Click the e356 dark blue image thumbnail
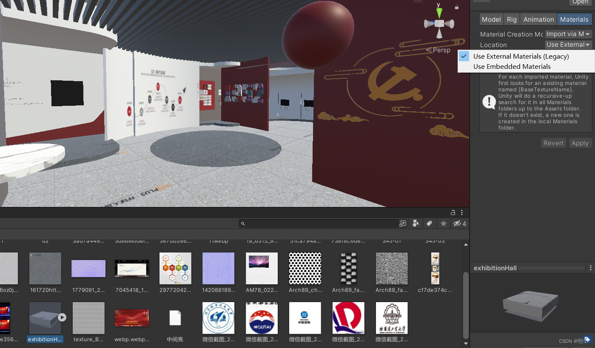 [5, 318]
